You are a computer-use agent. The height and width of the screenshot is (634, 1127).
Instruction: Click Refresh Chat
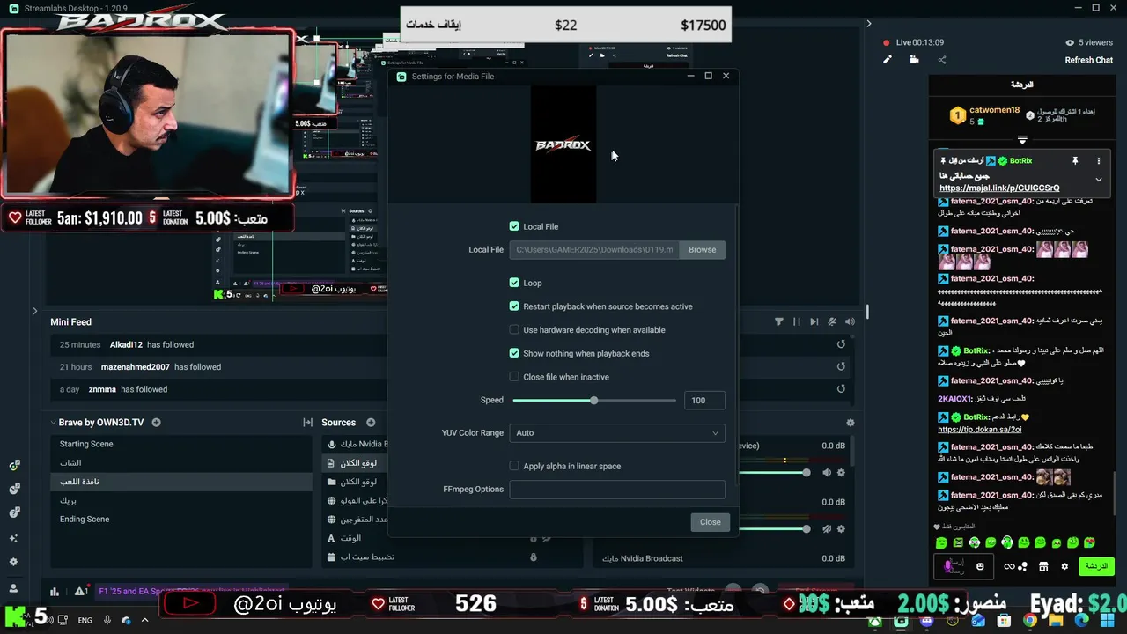click(x=1088, y=60)
